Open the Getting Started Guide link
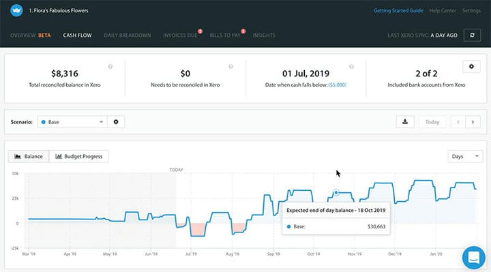 tap(398, 10)
